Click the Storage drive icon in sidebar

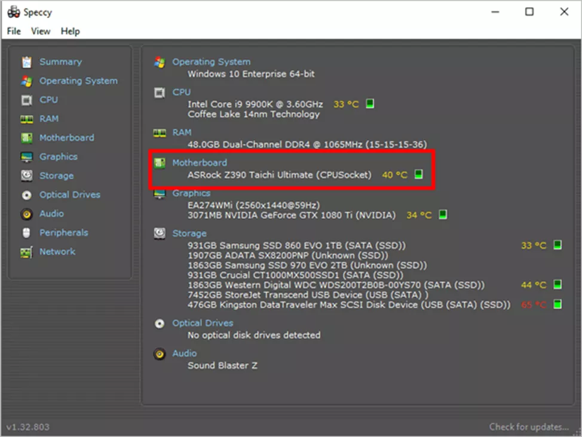pos(26,176)
